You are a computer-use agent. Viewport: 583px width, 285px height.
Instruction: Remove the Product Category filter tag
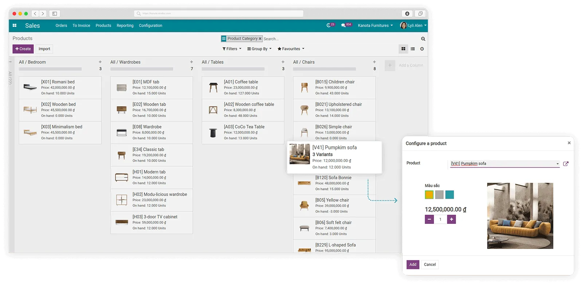coord(260,39)
